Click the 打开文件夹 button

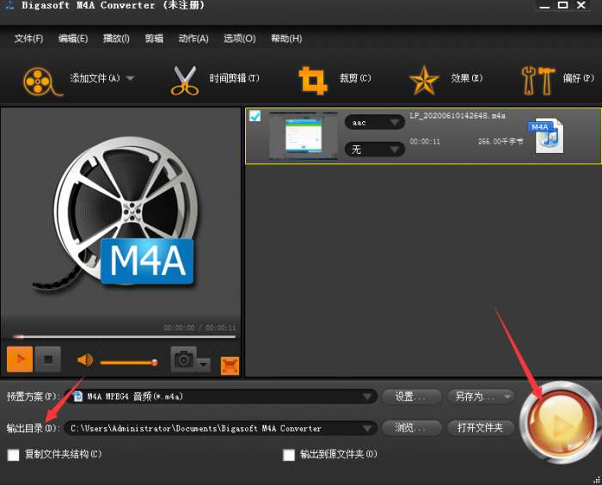click(x=480, y=427)
